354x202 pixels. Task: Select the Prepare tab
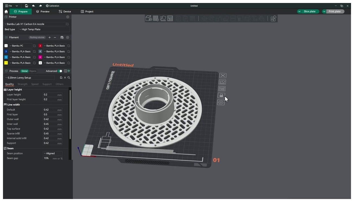point(21,12)
